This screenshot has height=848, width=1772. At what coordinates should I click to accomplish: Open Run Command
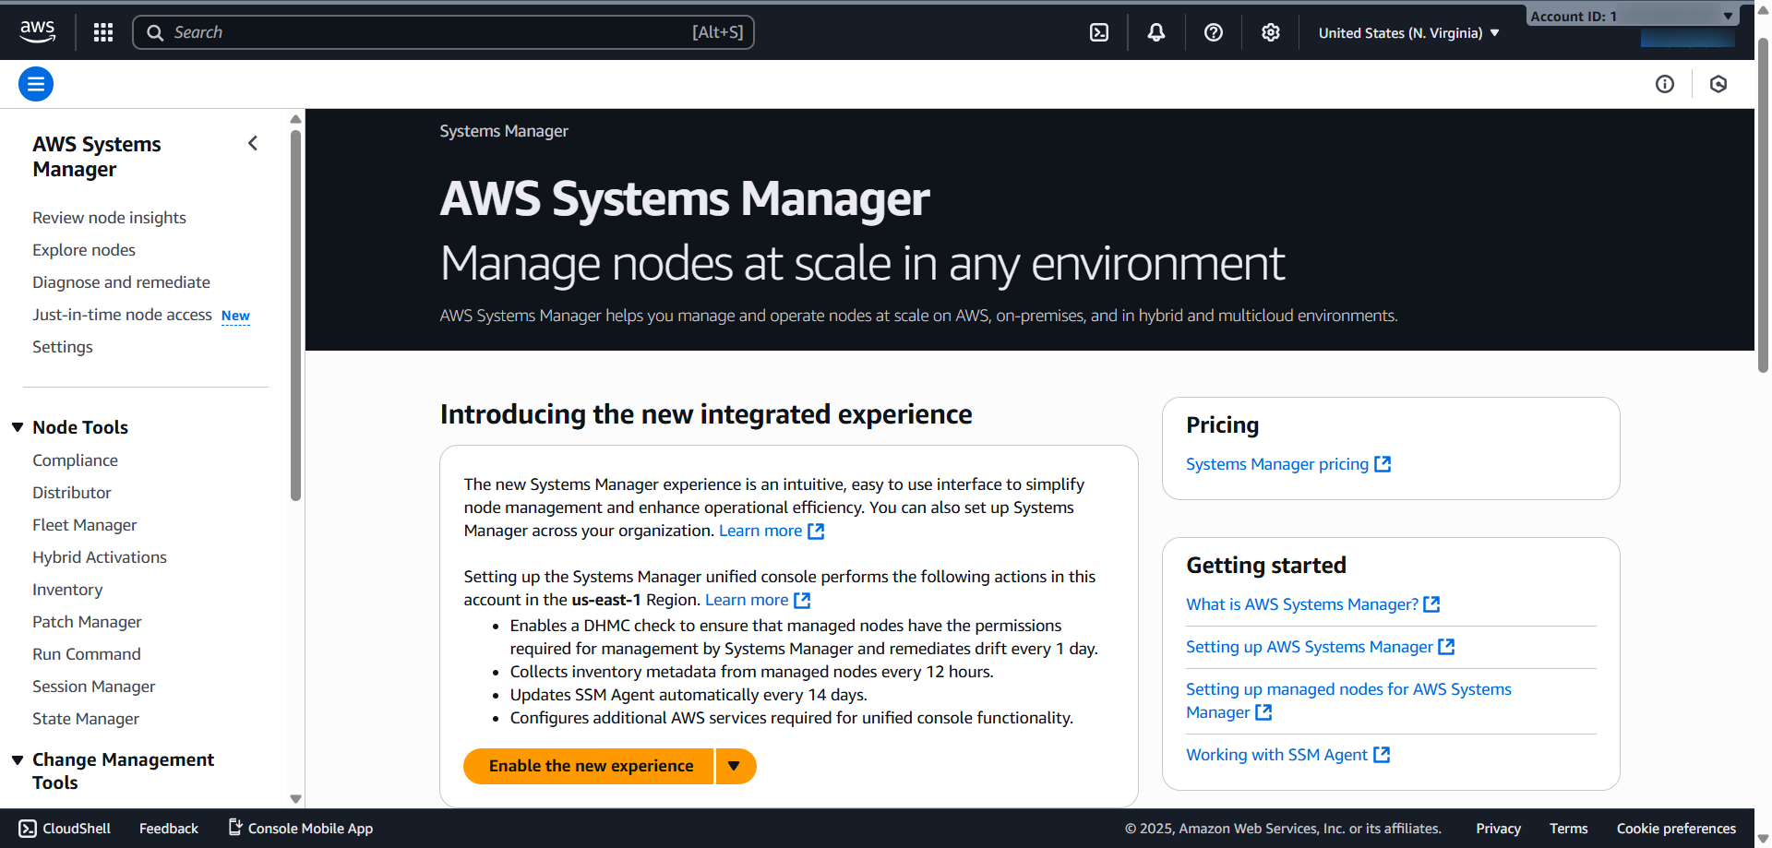(x=87, y=654)
